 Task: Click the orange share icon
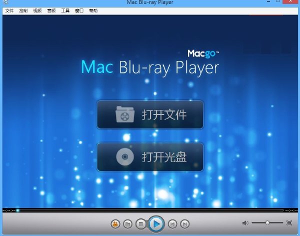click(115, 224)
